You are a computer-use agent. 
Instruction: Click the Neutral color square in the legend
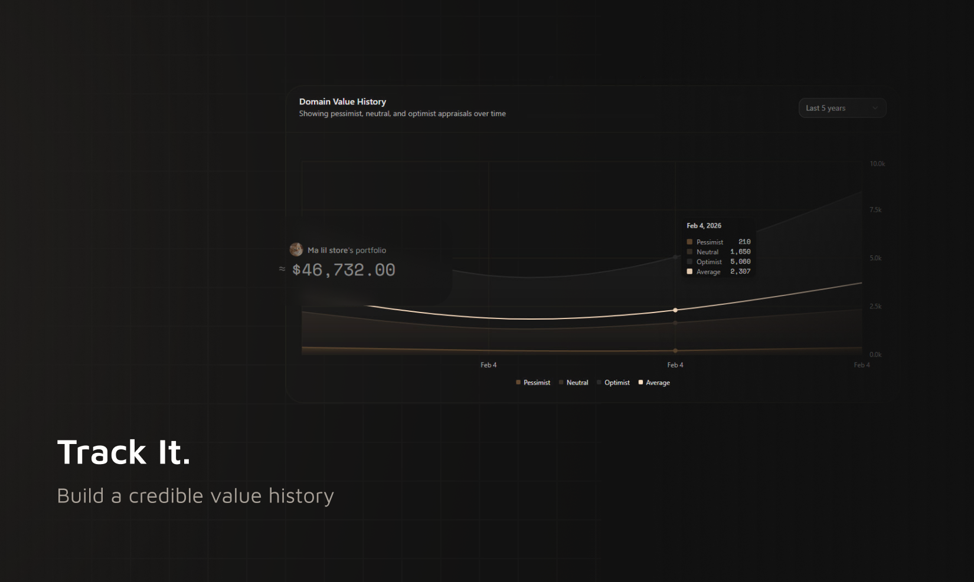click(x=560, y=382)
